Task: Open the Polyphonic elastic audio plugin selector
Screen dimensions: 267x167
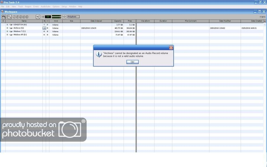Action: point(73,17)
